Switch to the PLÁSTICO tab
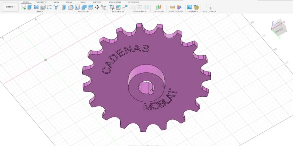Screen dimensions: 293x146 click(x=97, y=2)
